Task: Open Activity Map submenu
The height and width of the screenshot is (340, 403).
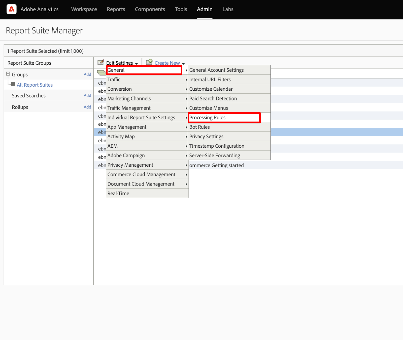Action: [x=147, y=137]
